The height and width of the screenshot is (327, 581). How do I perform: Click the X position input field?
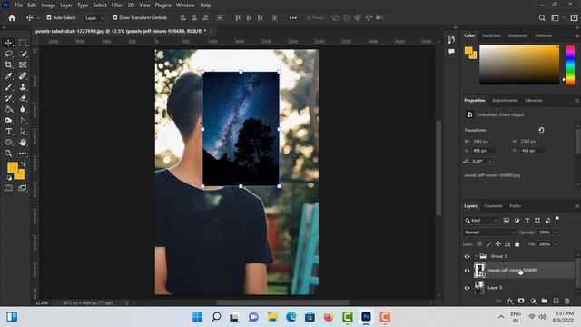tap(484, 151)
